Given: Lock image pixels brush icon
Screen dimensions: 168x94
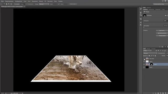Looking at the screenshot, I should (151, 56).
